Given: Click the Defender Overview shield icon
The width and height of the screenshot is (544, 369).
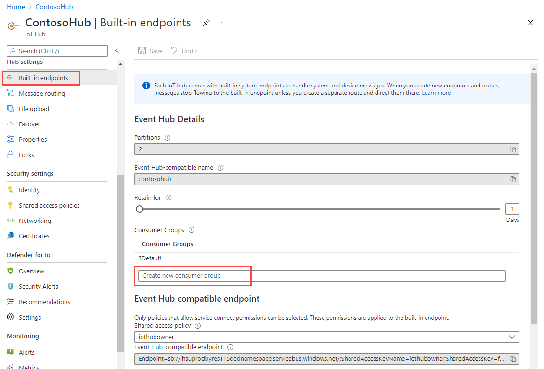Looking at the screenshot, I should pos(11,271).
